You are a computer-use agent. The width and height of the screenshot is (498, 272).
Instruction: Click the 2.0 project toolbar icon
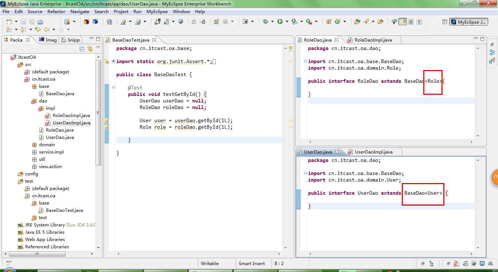point(109,22)
